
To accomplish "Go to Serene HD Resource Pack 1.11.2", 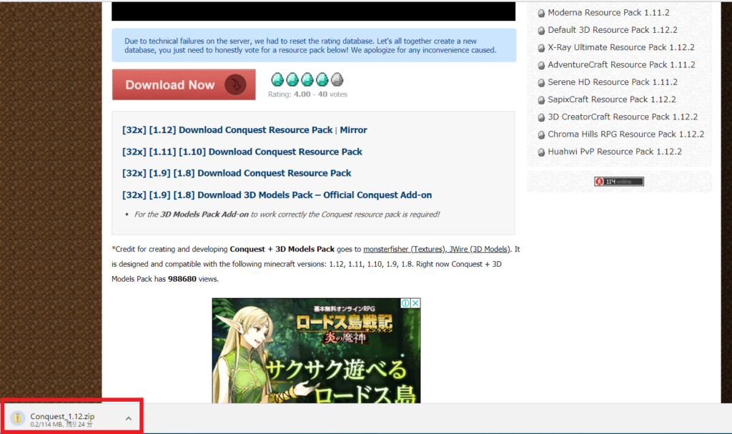I will pyautogui.click(x=612, y=82).
